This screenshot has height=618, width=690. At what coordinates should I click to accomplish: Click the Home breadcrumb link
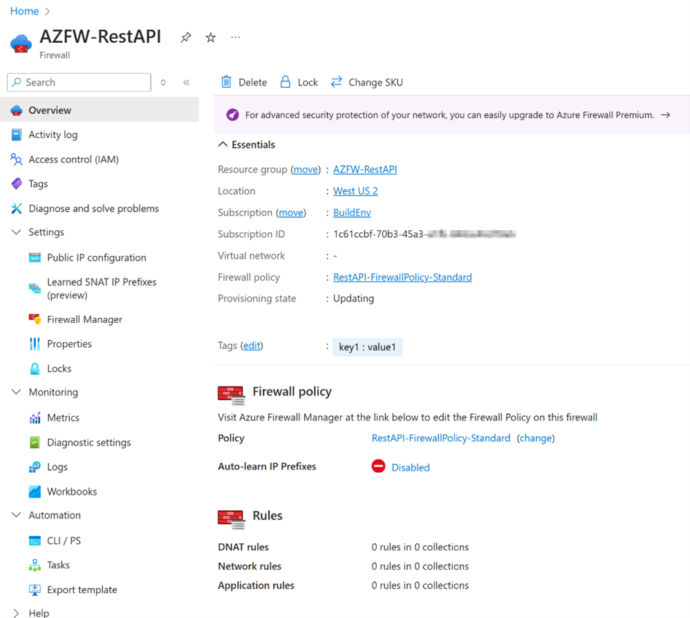click(x=25, y=11)
